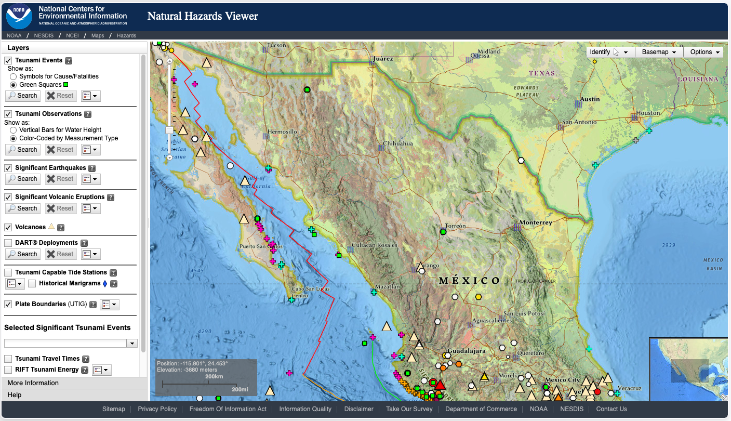Open the Tsunami Events legend dropdown
The image size is (731, 421).
click(91, 96)
